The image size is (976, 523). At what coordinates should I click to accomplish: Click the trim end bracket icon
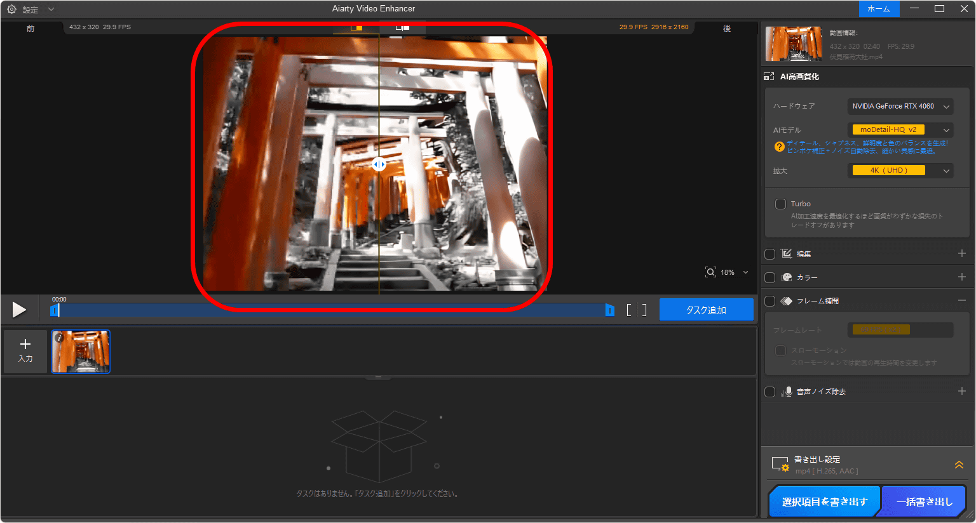pyautogui.click(x=644, y=310)
